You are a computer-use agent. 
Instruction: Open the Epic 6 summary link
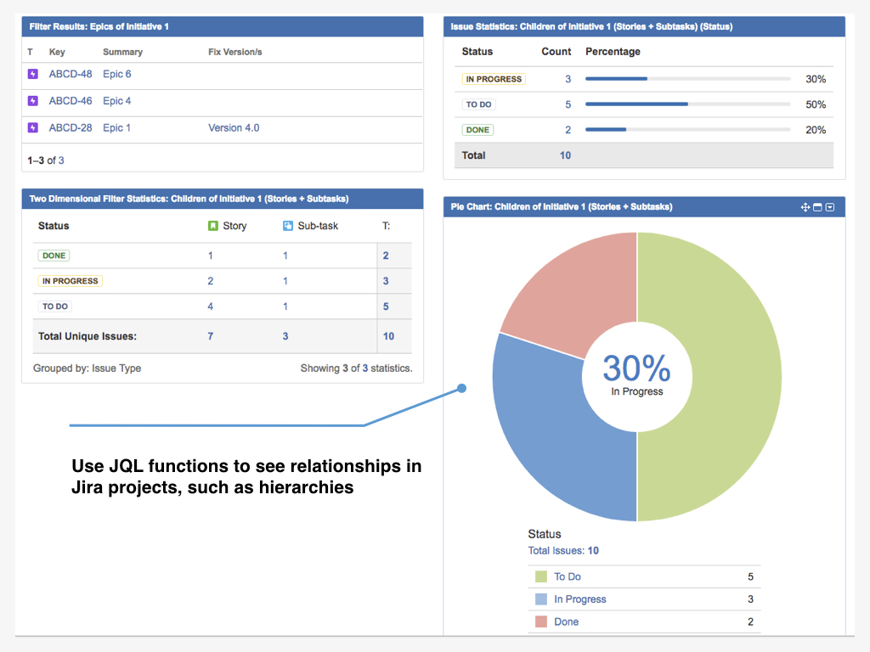point(117,74)
